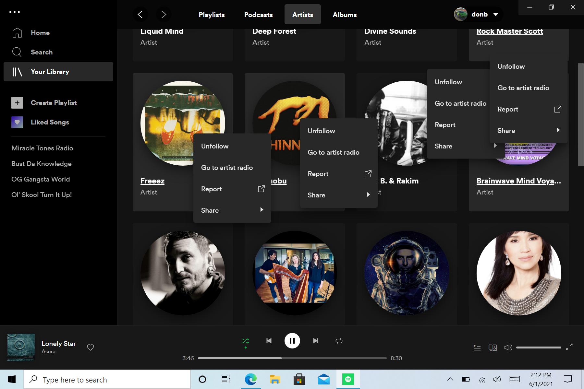Like the song Lonely Star
This screenshot has height=389, width=584.
coord(91,348)
